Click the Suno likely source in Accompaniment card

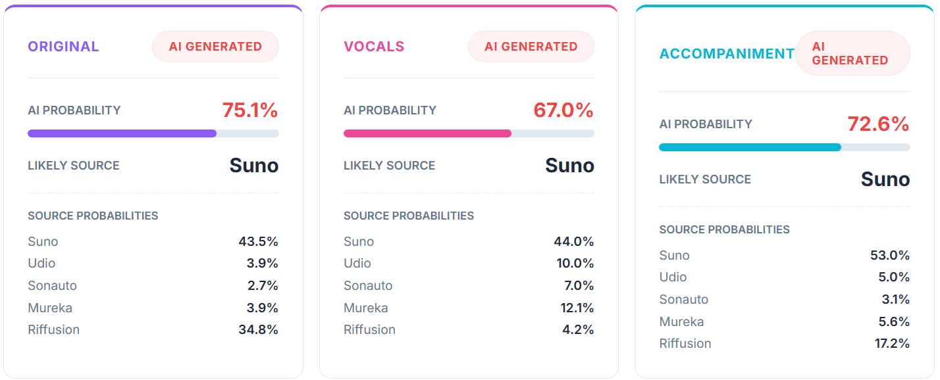885,179
